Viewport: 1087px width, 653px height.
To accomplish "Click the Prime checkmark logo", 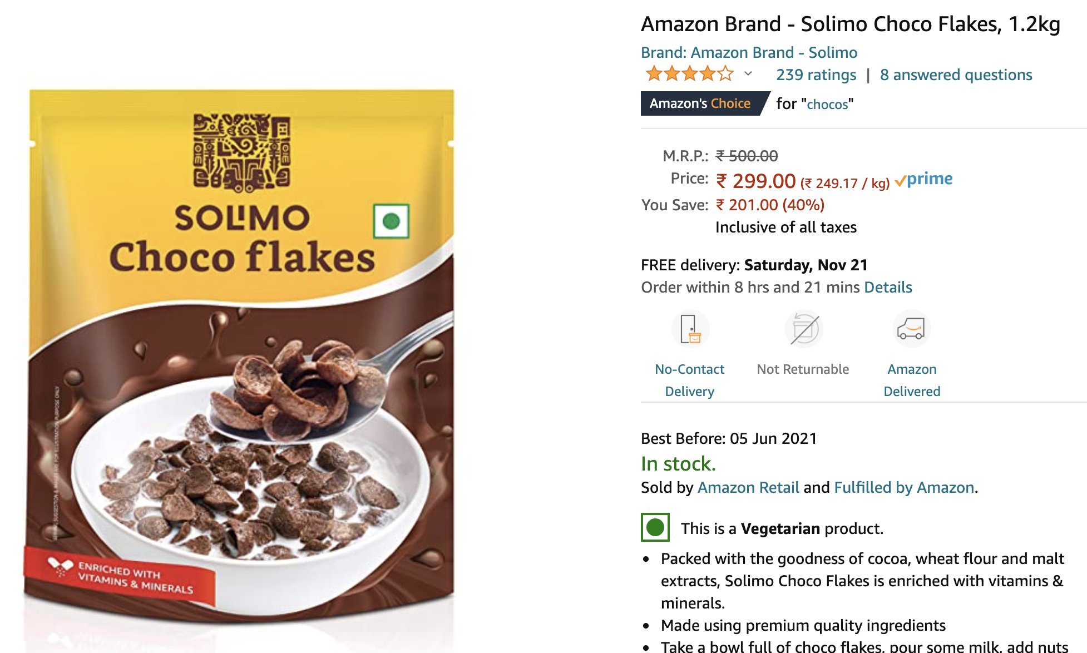I will point(923,180).
